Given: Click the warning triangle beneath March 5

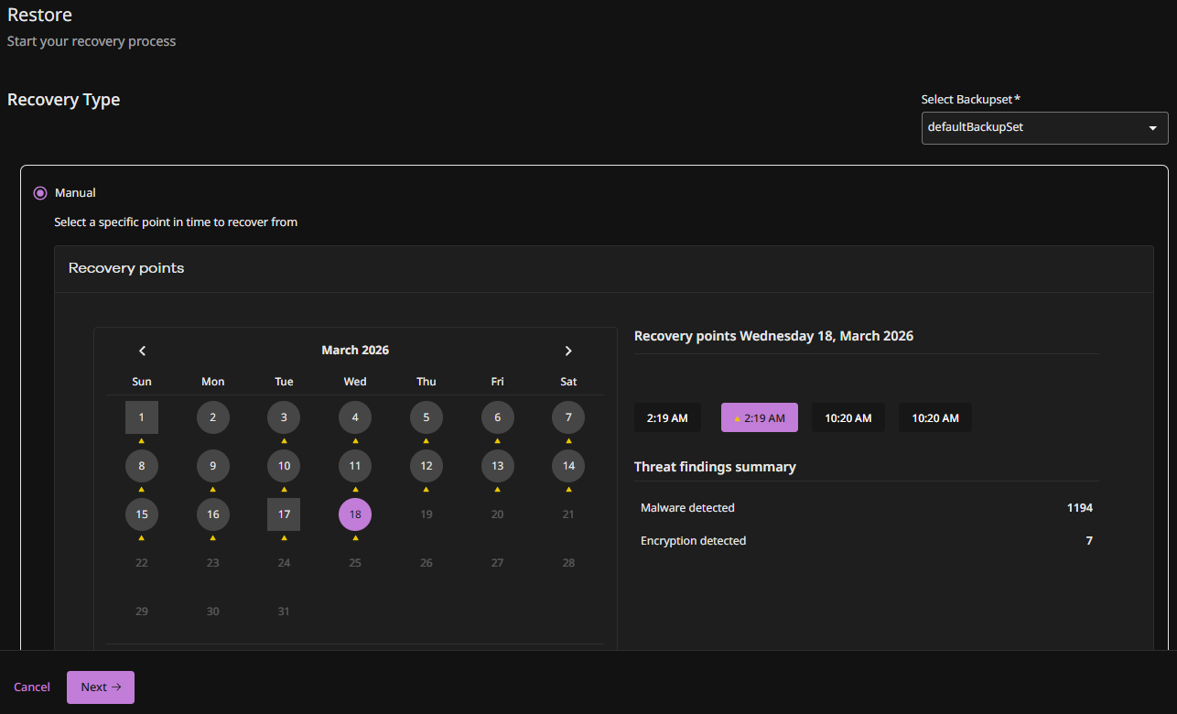Looking at the screenshot, I should pyautogui.click(x=427, y=441).
